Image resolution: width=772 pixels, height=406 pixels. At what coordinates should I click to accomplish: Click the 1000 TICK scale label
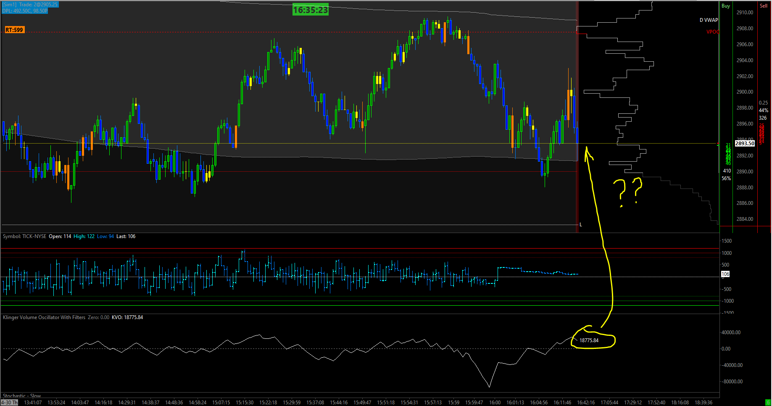tap(727, 253)
